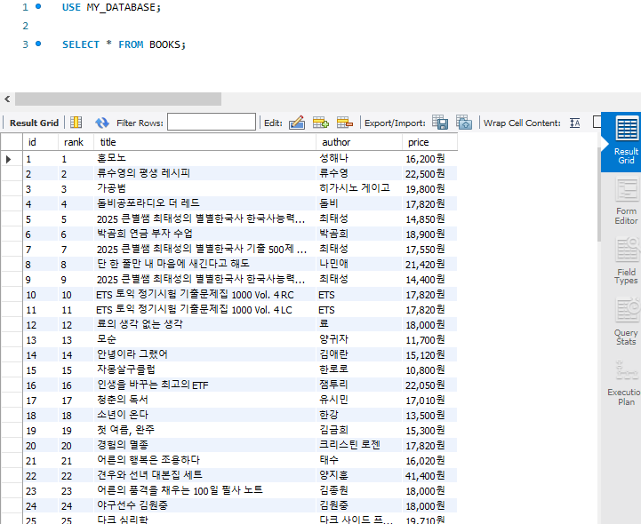
Task: Click 'MY_DATABASE' in the SQL editor
Action: pos(121,7)
